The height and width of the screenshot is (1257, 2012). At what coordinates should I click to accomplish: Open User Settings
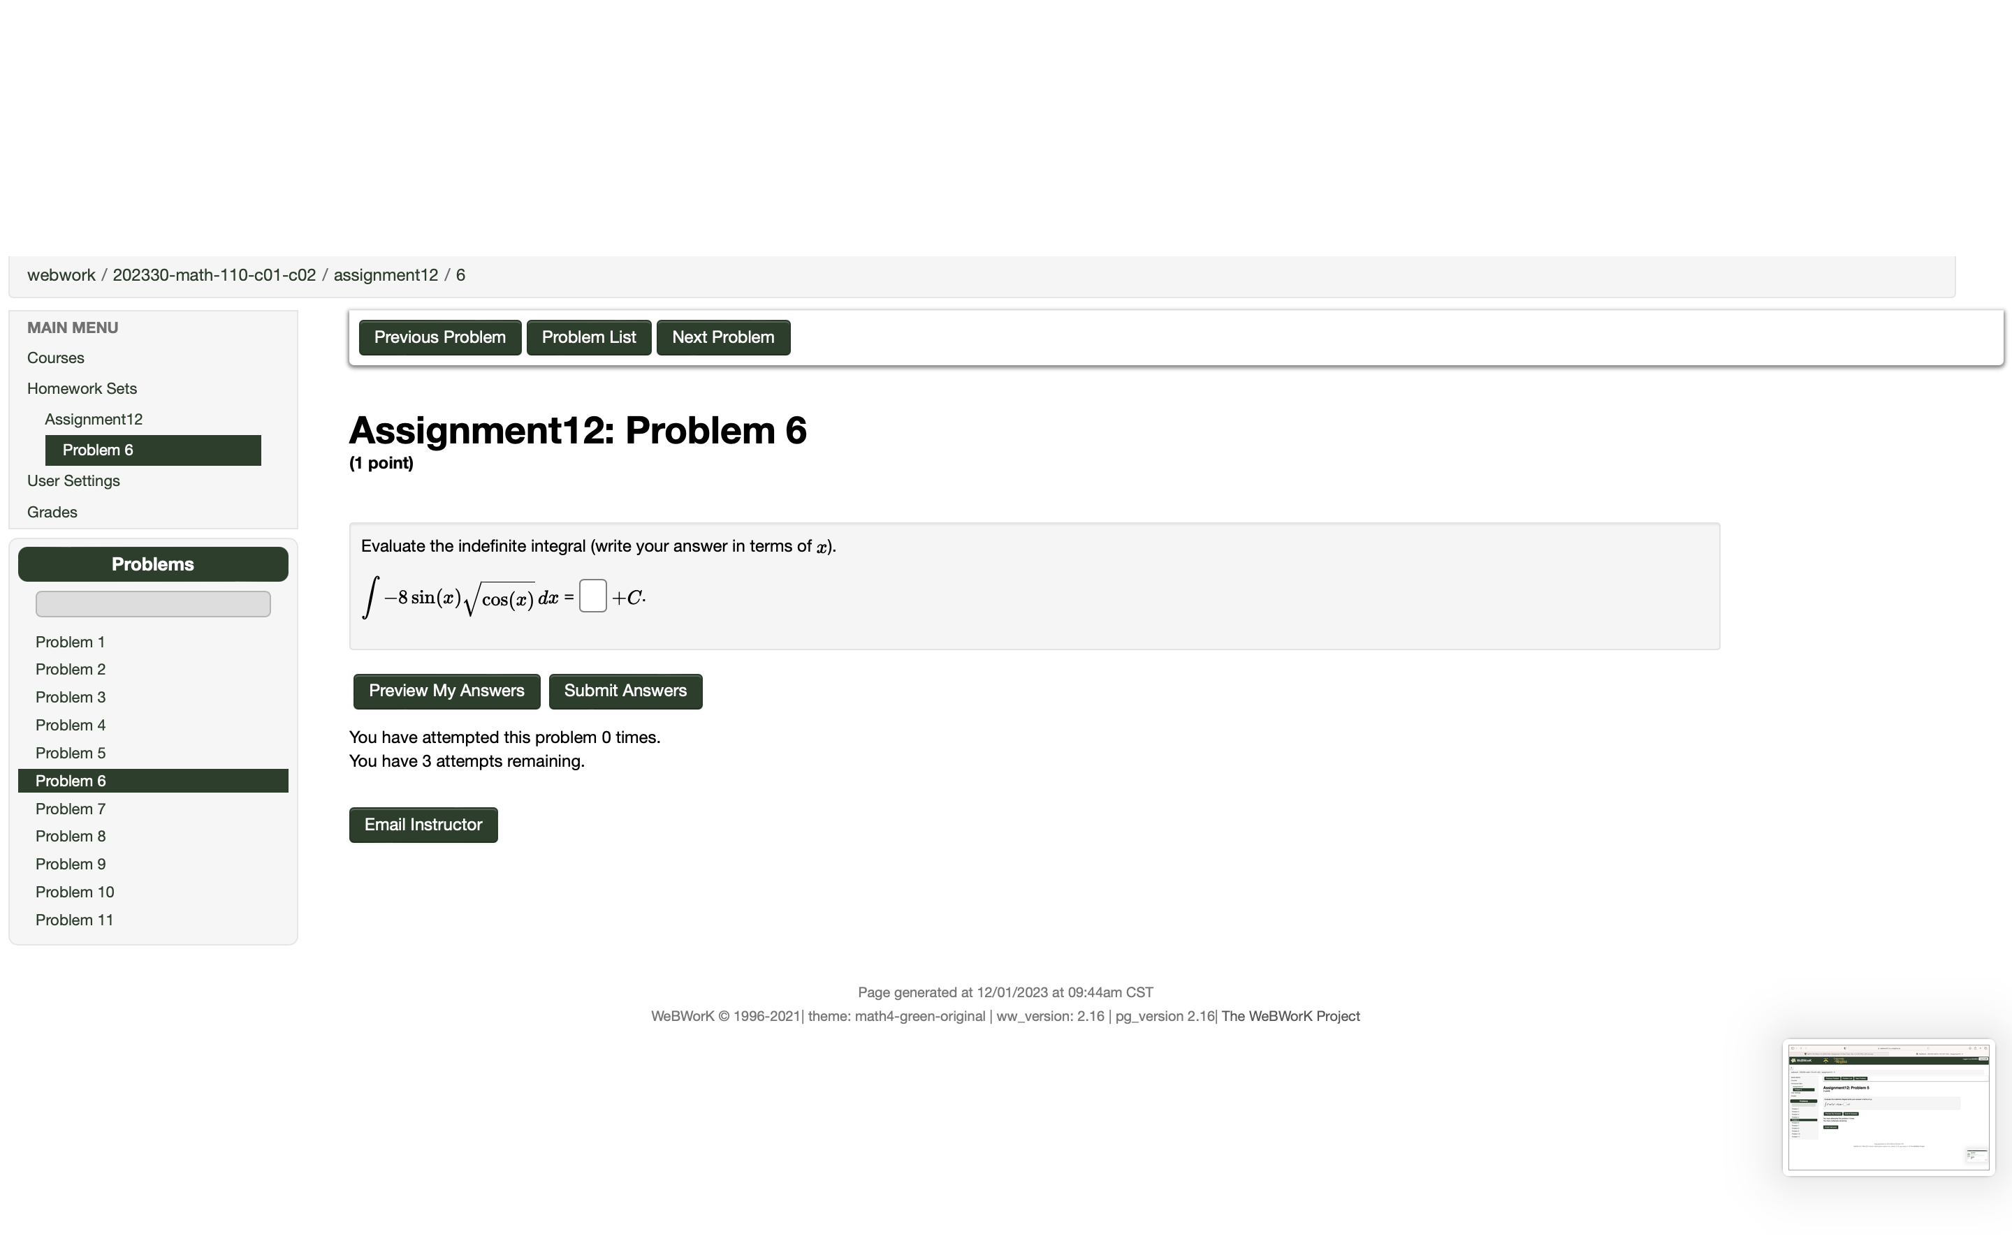pyautogui.click(x=73, y=480)
